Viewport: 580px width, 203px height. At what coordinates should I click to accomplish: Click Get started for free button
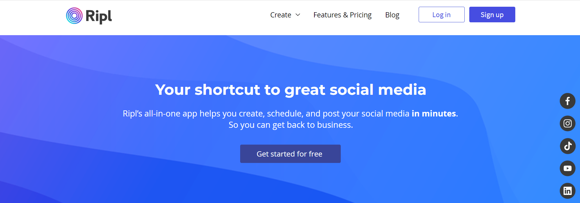point(290,154)
